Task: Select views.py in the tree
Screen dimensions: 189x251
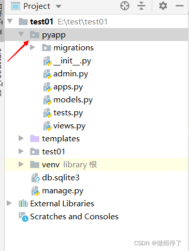Action: pyautogui.click(x=69, y=126)
